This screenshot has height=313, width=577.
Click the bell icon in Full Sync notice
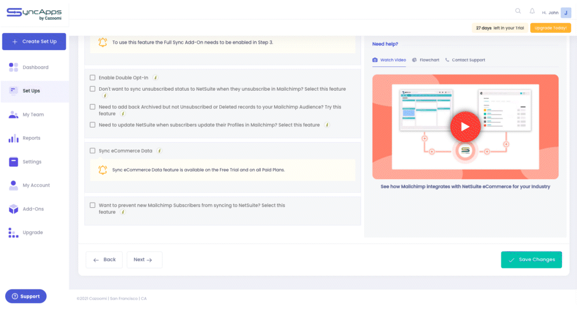[x=103, y=42]
